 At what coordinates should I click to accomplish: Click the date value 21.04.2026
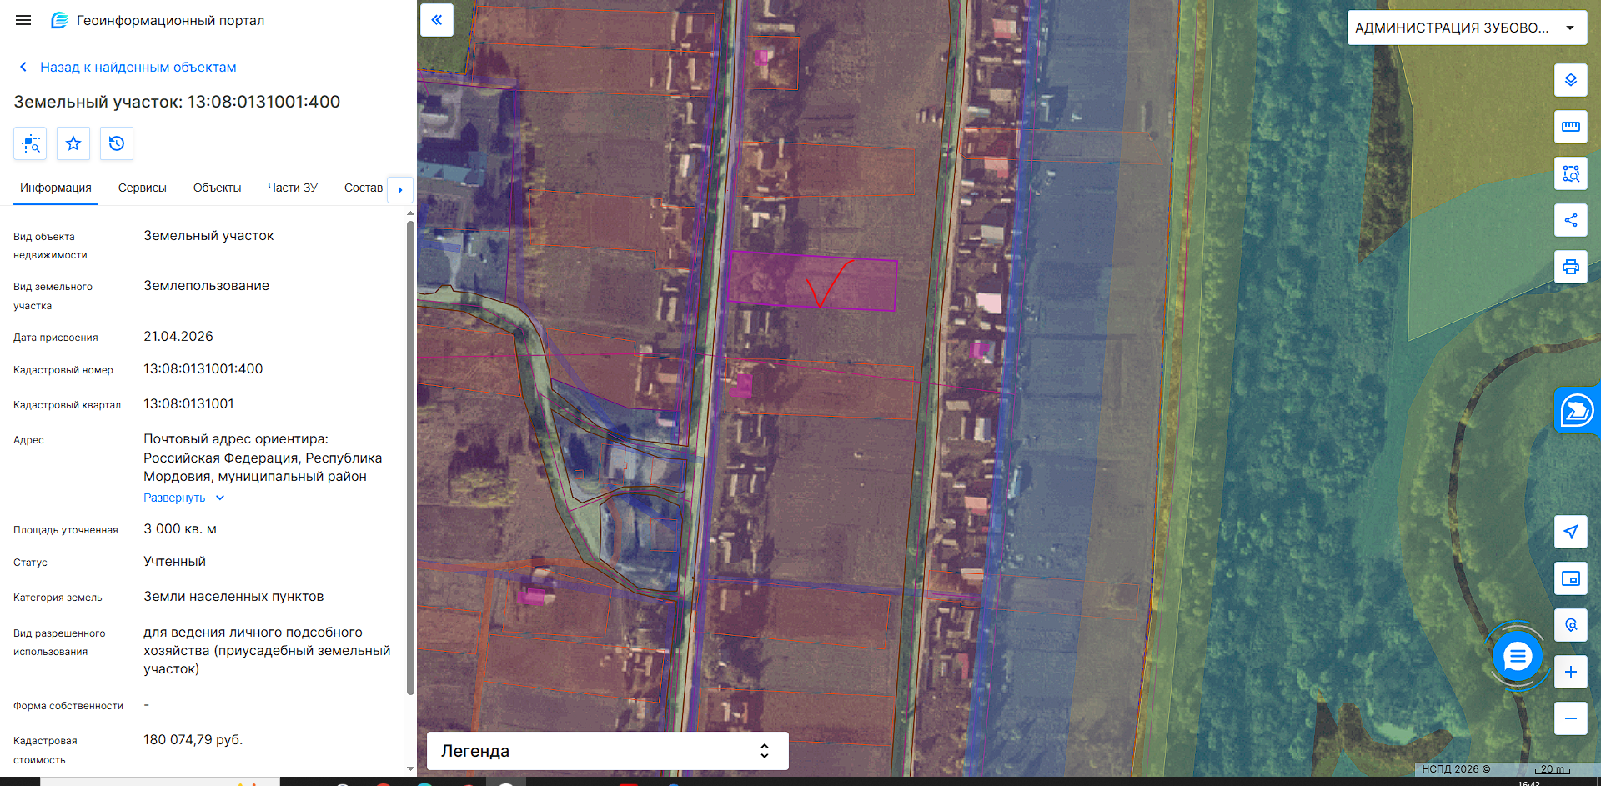tap(178, 336)
